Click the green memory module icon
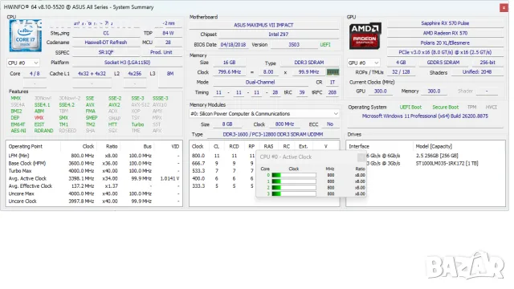The height and width of the screenshot is (289, 514). 332,72
